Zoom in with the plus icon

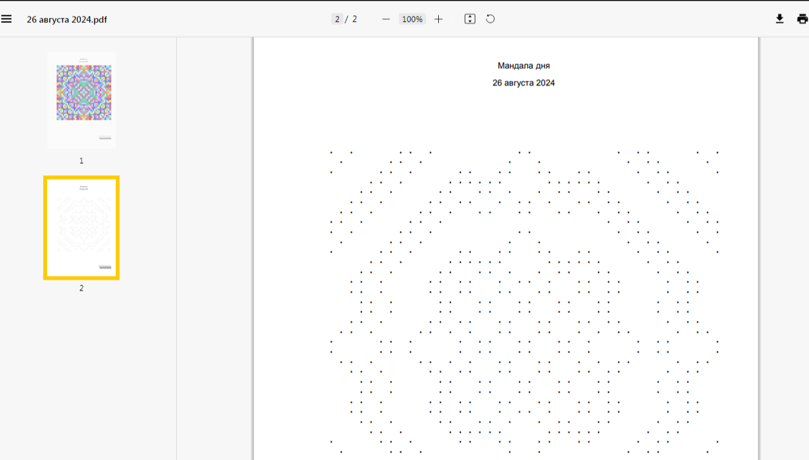point(438,19)
